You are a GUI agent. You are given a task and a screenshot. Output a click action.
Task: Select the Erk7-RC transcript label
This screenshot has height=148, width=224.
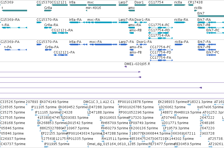click(x=213, y=30)
